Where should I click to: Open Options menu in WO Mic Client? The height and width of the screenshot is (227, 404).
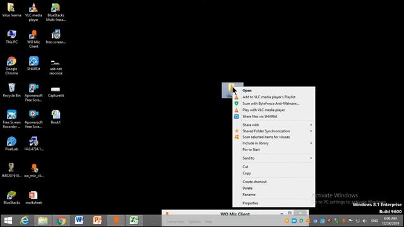click(194, 221)
